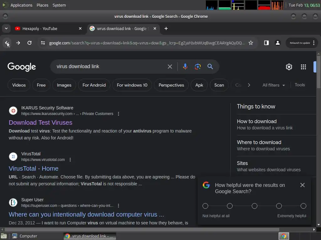The width and height of the screenshot is (321, 240).
Task: Click the Chrome icon in system tray
Action: tap(284, 236)
